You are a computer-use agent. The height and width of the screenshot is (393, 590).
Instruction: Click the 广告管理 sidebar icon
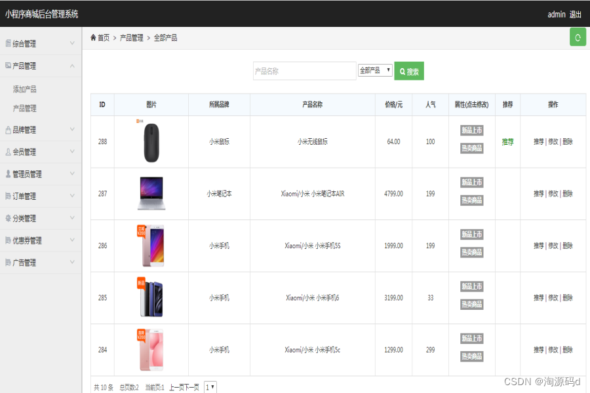9,262
